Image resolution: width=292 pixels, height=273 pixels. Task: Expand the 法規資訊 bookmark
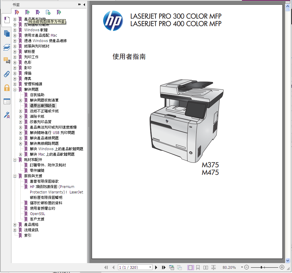(15, 230)
